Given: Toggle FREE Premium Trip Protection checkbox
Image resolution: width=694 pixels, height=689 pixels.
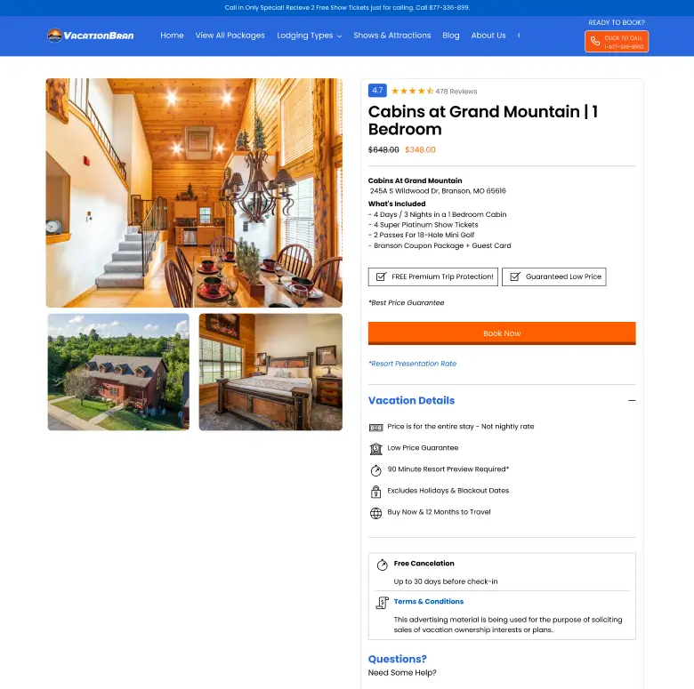Looking at the screenshot, I should point(381,276).
